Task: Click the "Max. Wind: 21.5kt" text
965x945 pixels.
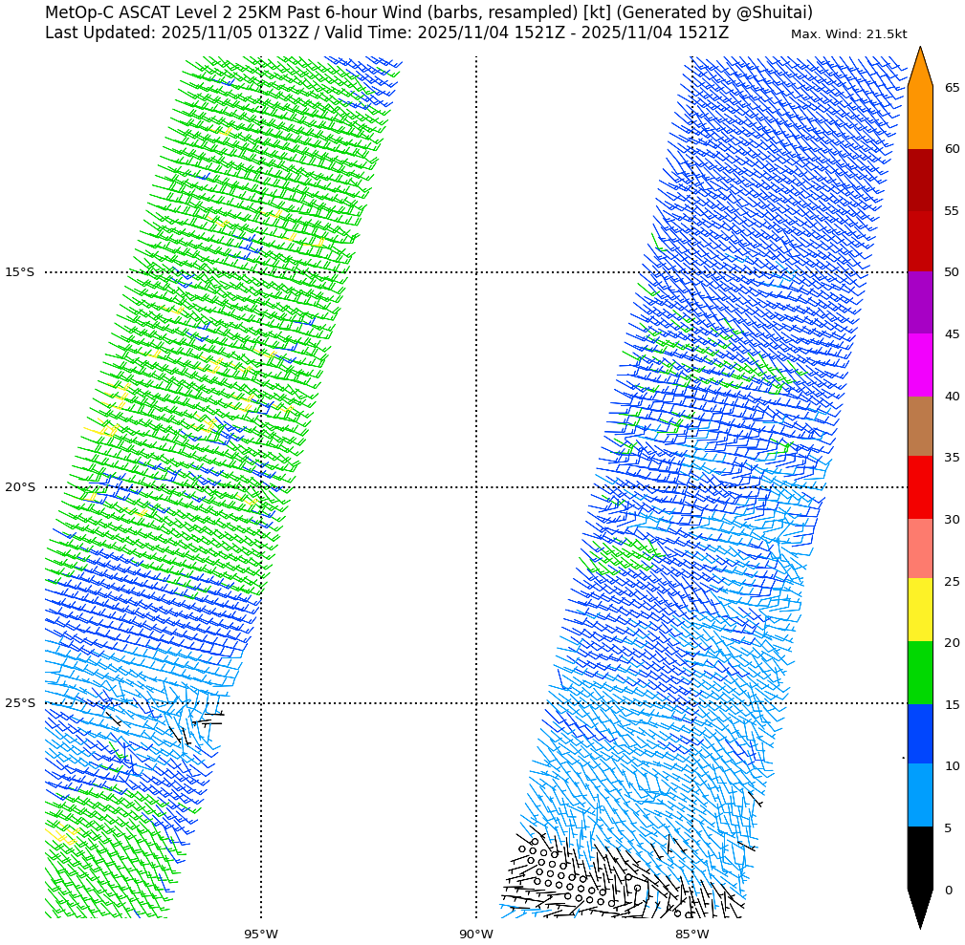Action: 848,34
